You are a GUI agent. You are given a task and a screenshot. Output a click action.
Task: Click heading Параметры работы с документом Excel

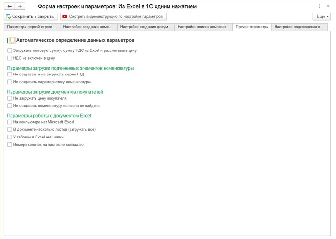click(49, 116)
